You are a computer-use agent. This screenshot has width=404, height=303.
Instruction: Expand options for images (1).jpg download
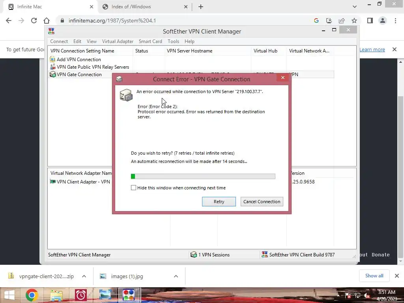[x=176, y=276]
